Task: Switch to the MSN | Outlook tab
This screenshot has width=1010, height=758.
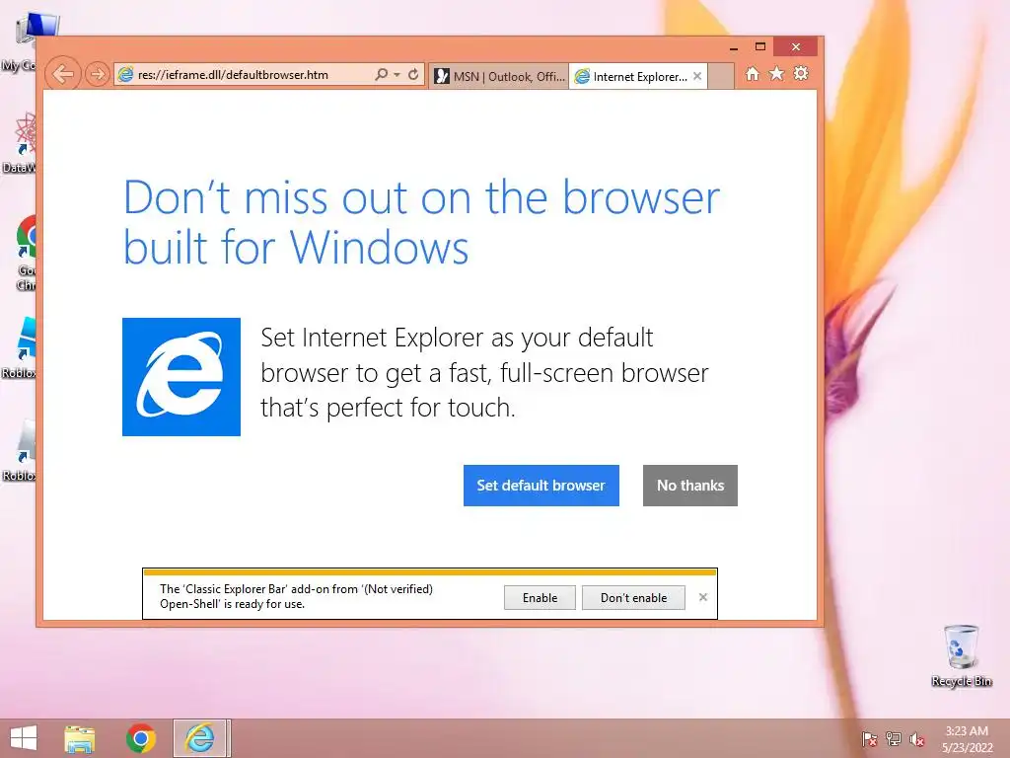Action: pos(499,77)
